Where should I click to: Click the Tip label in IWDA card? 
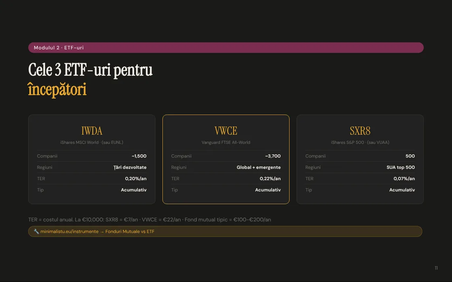pyautogui.click(x=40, y=190)
